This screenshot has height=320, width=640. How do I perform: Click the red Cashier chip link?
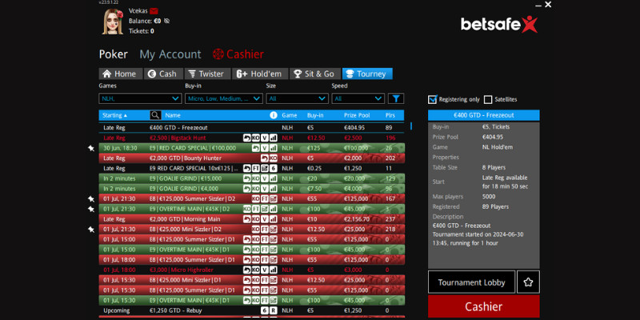(238, 54)
